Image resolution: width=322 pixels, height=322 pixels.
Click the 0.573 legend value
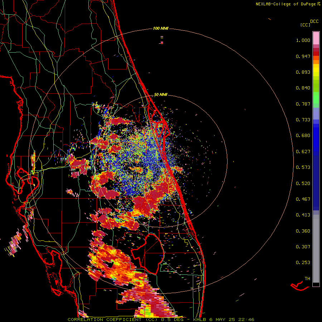[x=303, y=167]
